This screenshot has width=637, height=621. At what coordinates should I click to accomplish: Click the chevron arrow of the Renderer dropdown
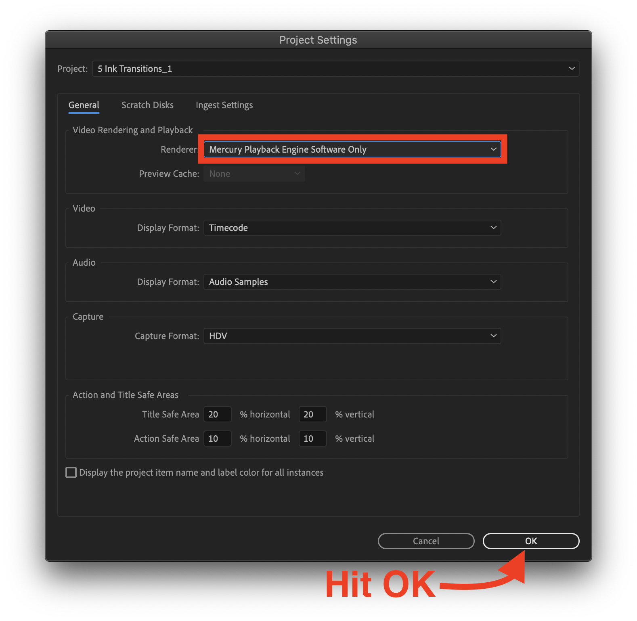(493, 149)
